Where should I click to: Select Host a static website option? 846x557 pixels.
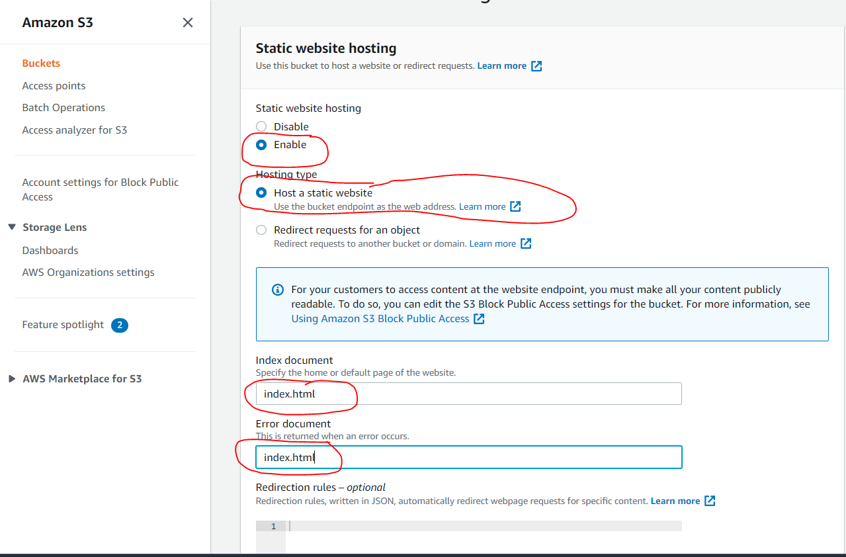click(x=261, y=193)
